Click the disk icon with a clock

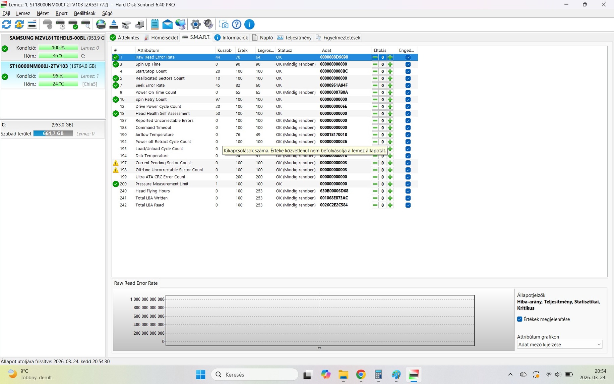(x=60, y=24)
